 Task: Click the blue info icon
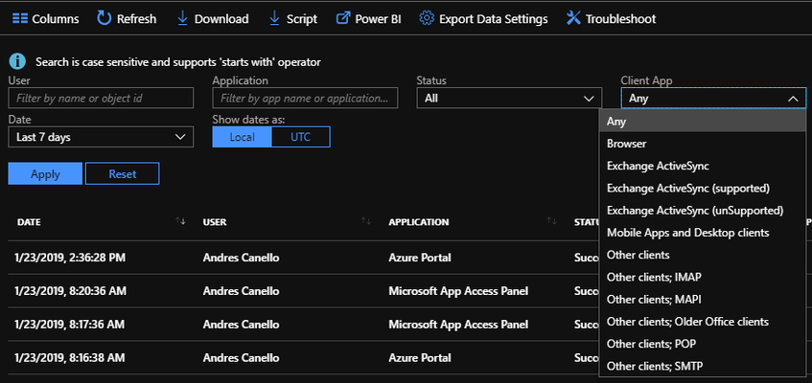pyautogui.click(x=17, y=62)
